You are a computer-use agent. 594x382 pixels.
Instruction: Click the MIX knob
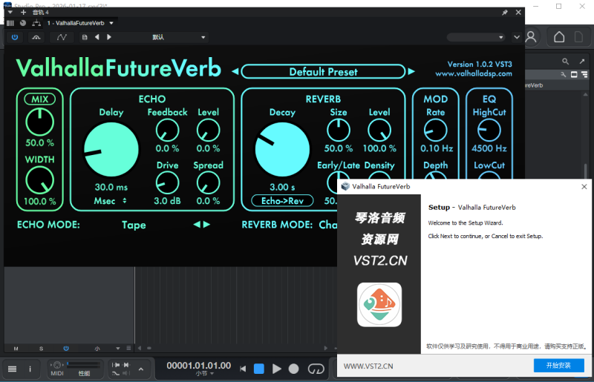click(x=40, y=122)
